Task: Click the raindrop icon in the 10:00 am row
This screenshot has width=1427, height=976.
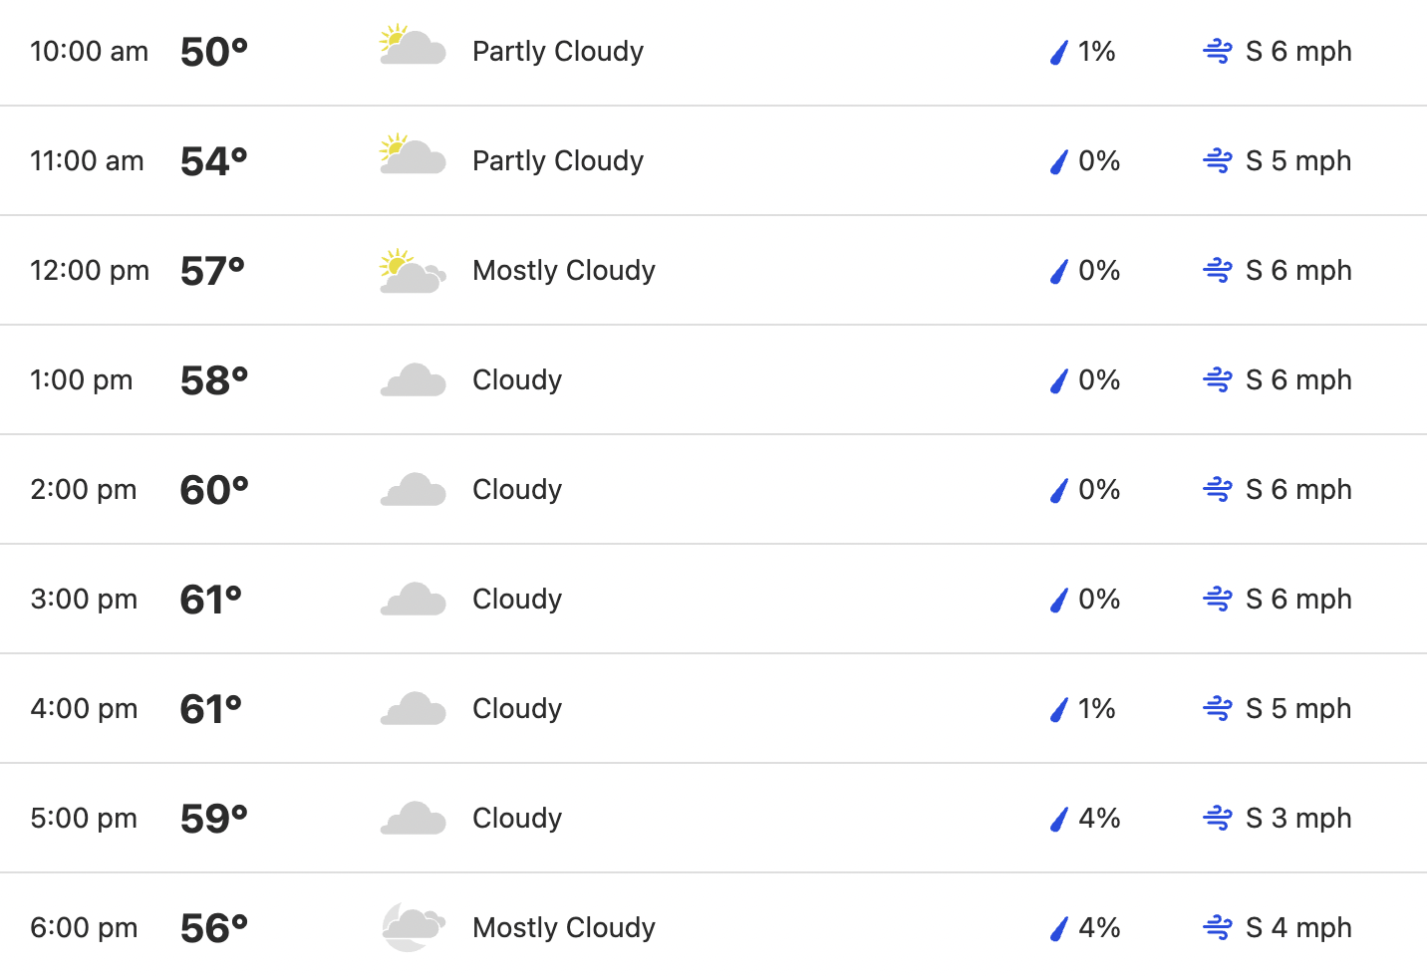Action: (1059, 52)
